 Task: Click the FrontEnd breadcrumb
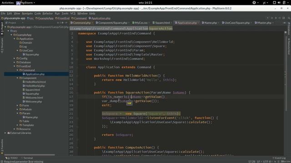tap(62, 18)
